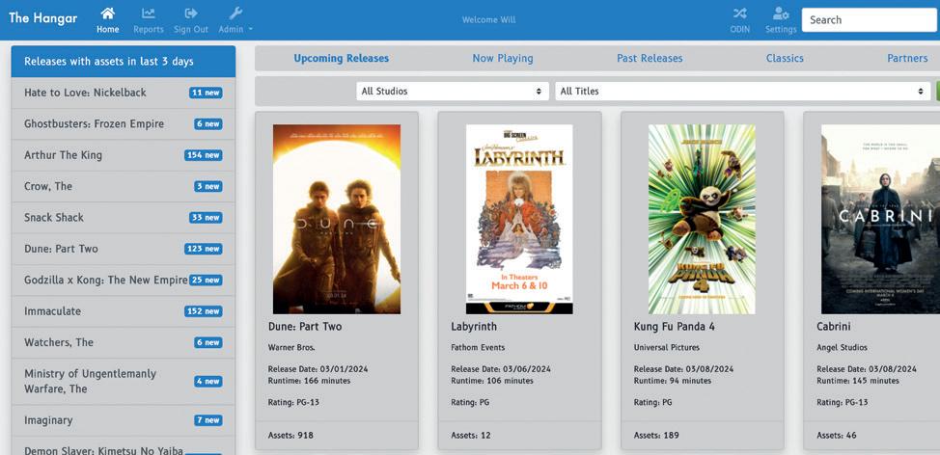This screenshot has width=940, height=455.
Task: Click Assets: 46 on Cabrini card
Action: click(837, 436)
